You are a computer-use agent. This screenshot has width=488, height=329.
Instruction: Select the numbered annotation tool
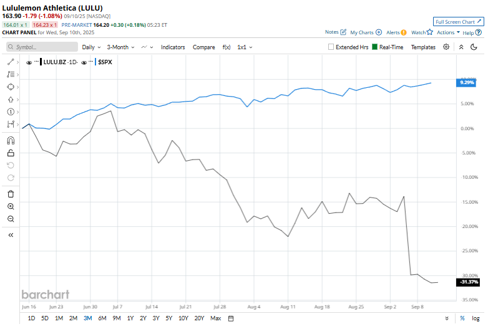[11, 112]
